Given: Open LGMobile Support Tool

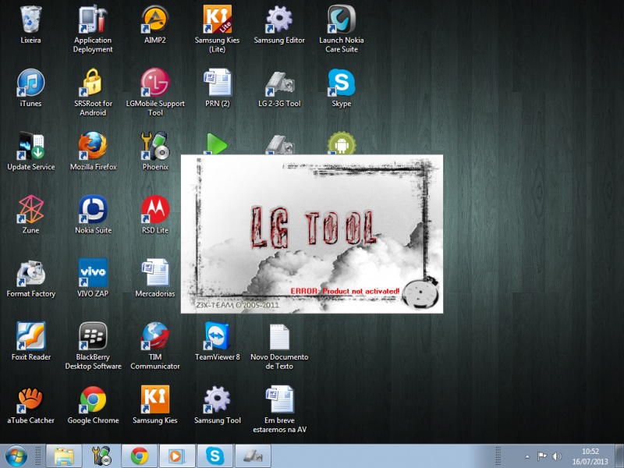Looking at the screenshot, I should (154, 92).
